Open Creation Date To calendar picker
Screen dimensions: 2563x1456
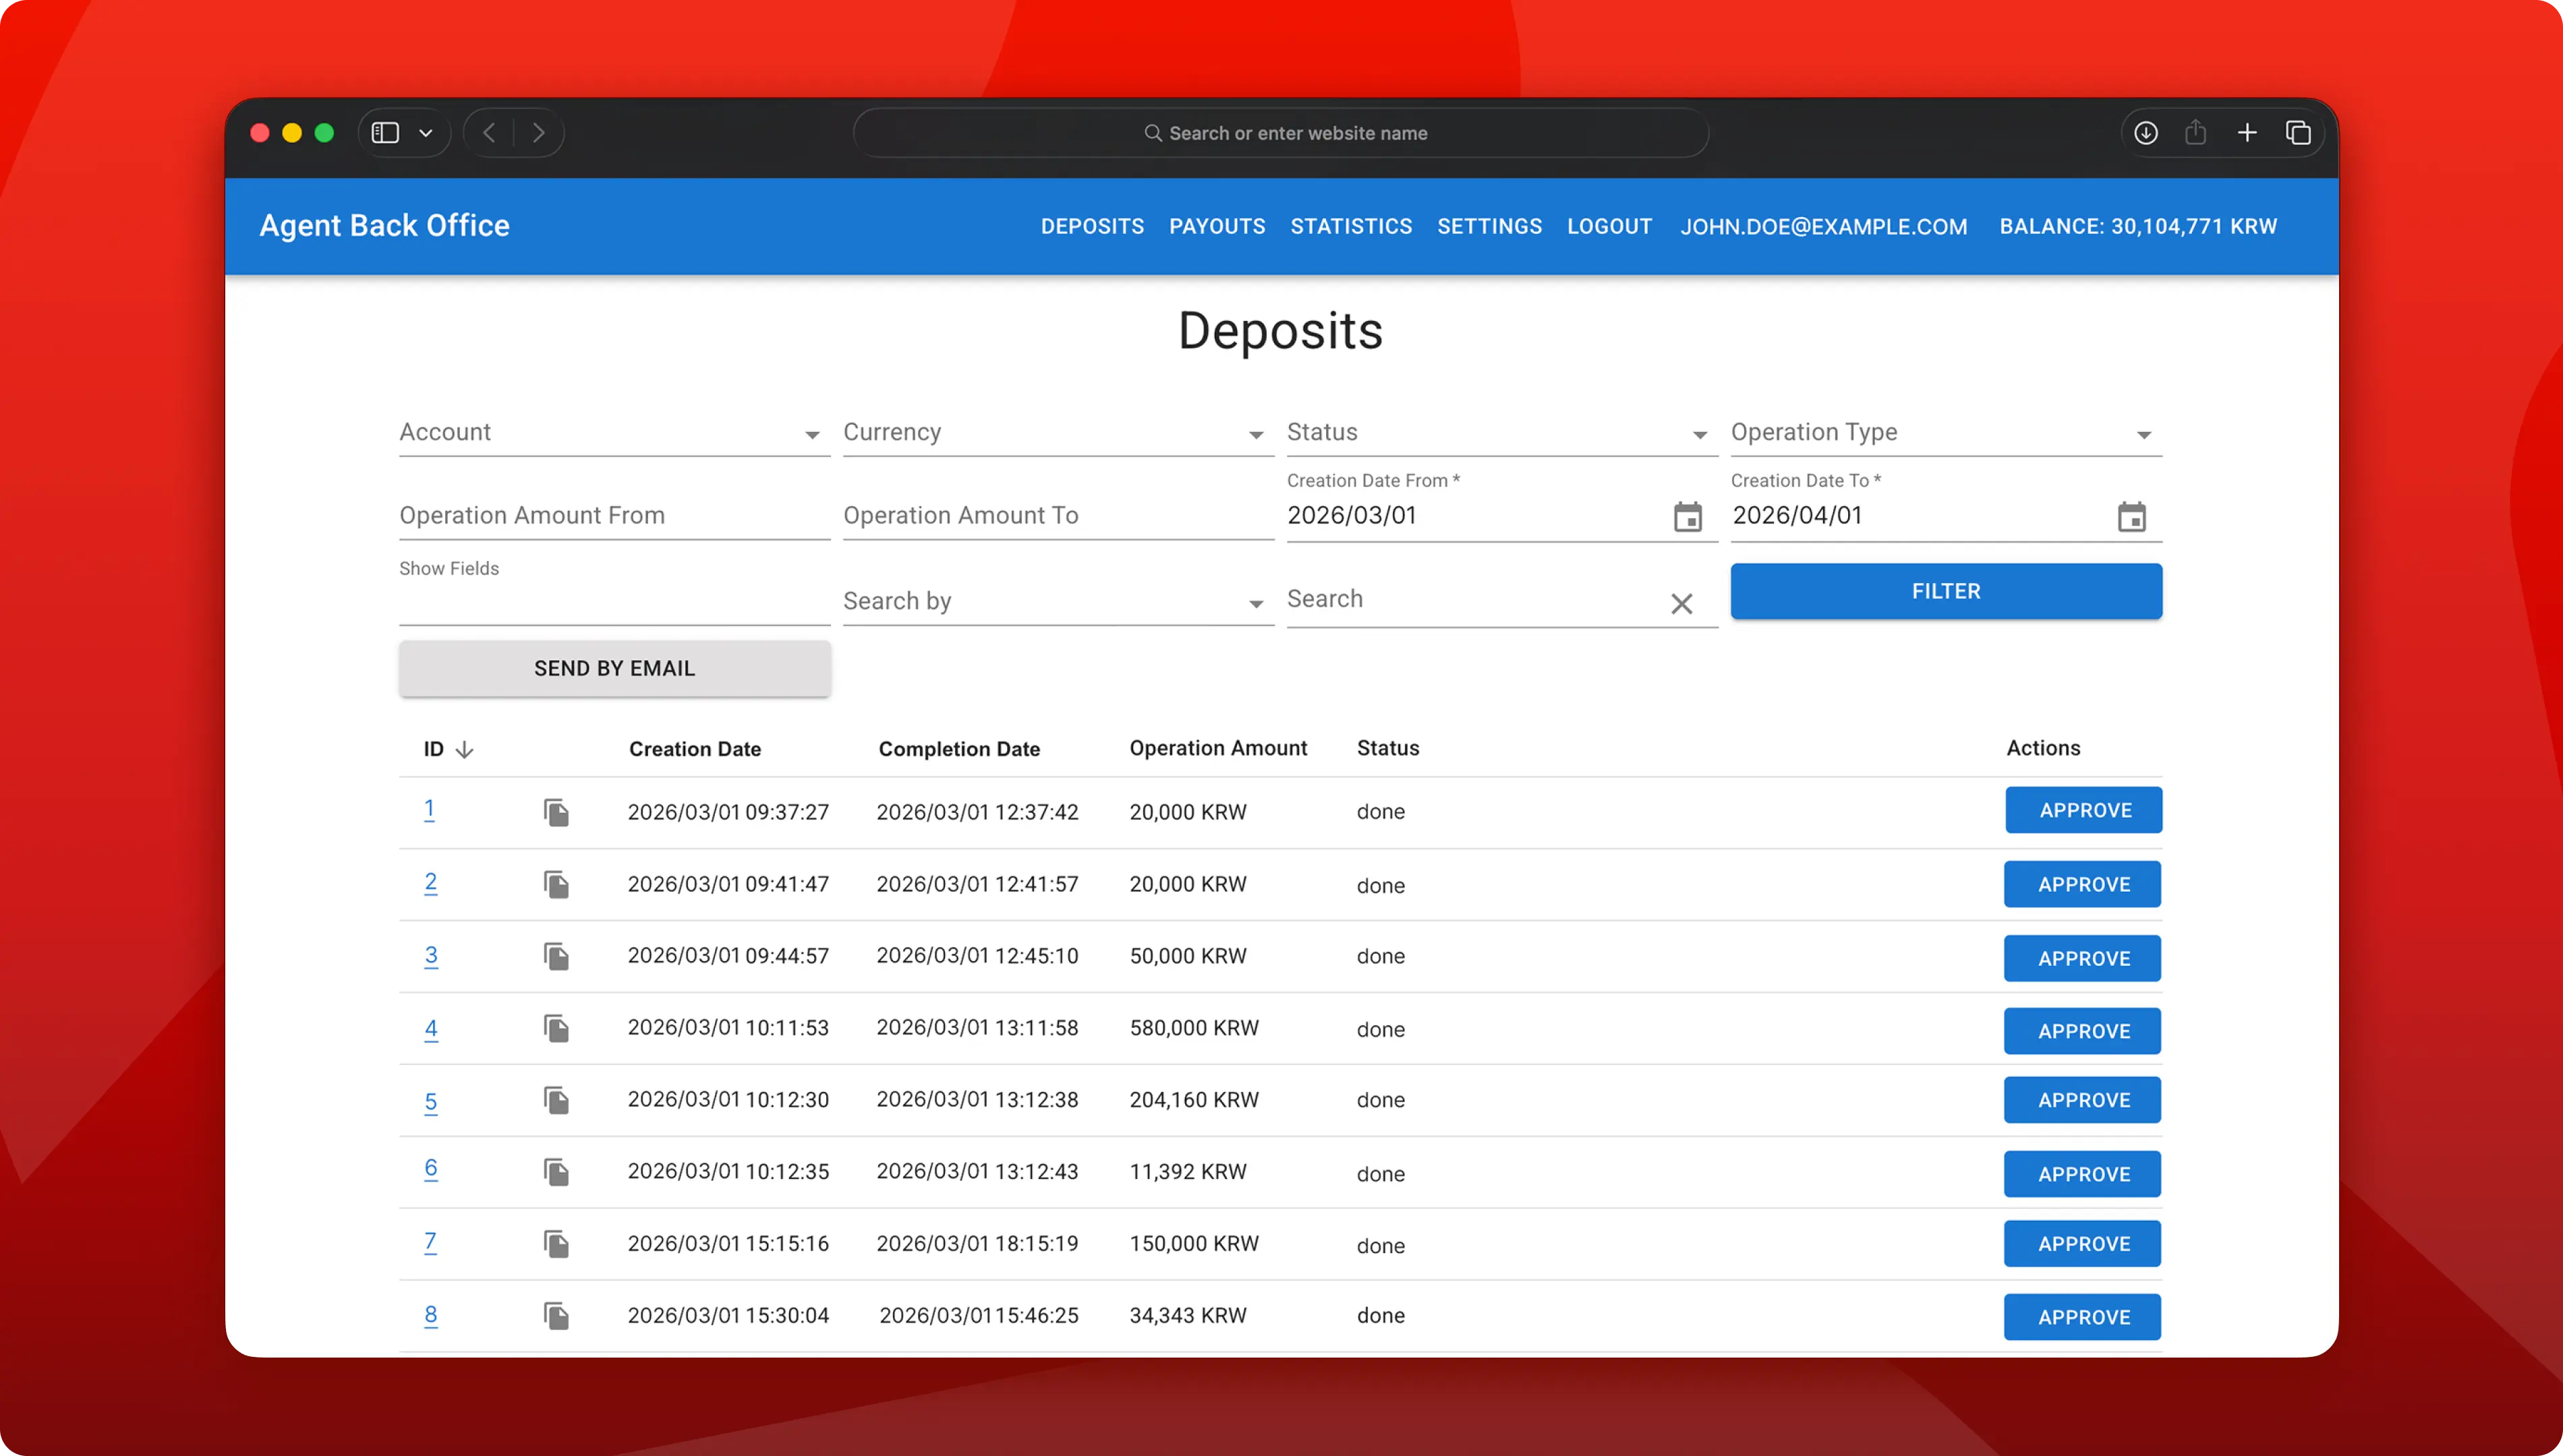tap(2131, 517)
